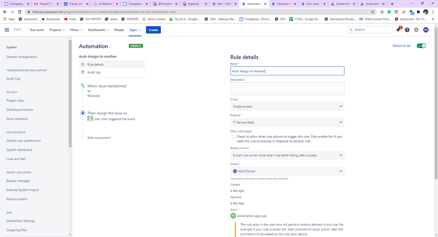Image resolution: width=438 pixels, height=237 pixels.
Task: Open a new browser tab
Action: [x=392, y=4]
